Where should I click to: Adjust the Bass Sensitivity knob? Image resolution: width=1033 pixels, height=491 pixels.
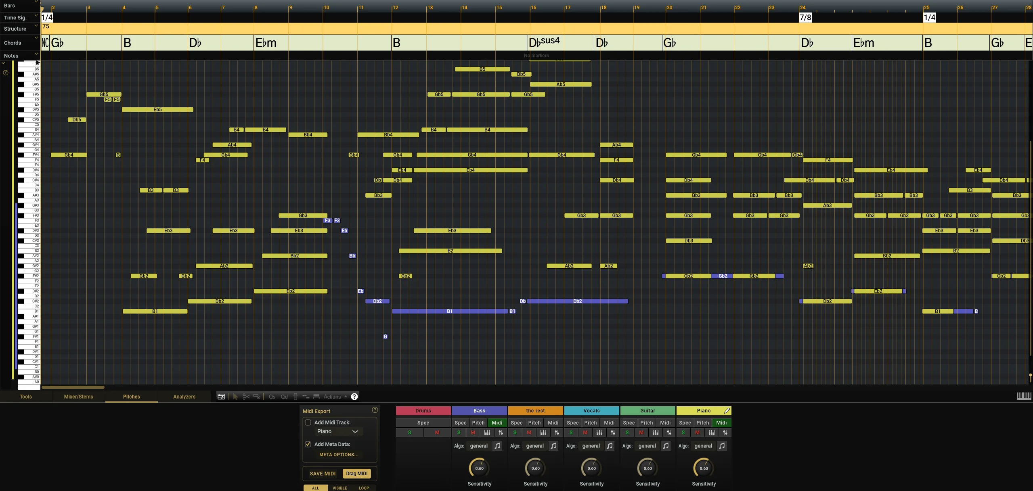[479, 468]
